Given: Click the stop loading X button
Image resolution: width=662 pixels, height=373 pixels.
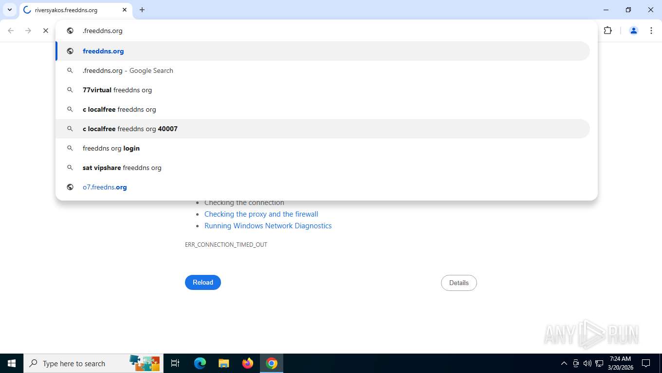Looking at the screenshot, I should pyautogui.click(x=45, y=31).
